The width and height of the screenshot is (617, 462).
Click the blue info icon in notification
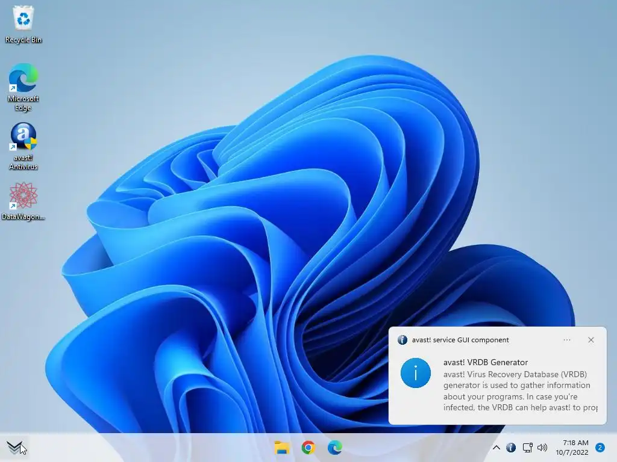416,373
